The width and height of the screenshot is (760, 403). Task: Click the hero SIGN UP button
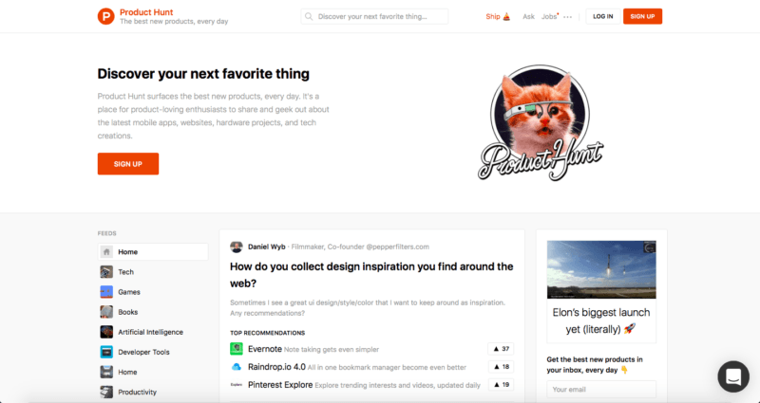click(128, 164)
